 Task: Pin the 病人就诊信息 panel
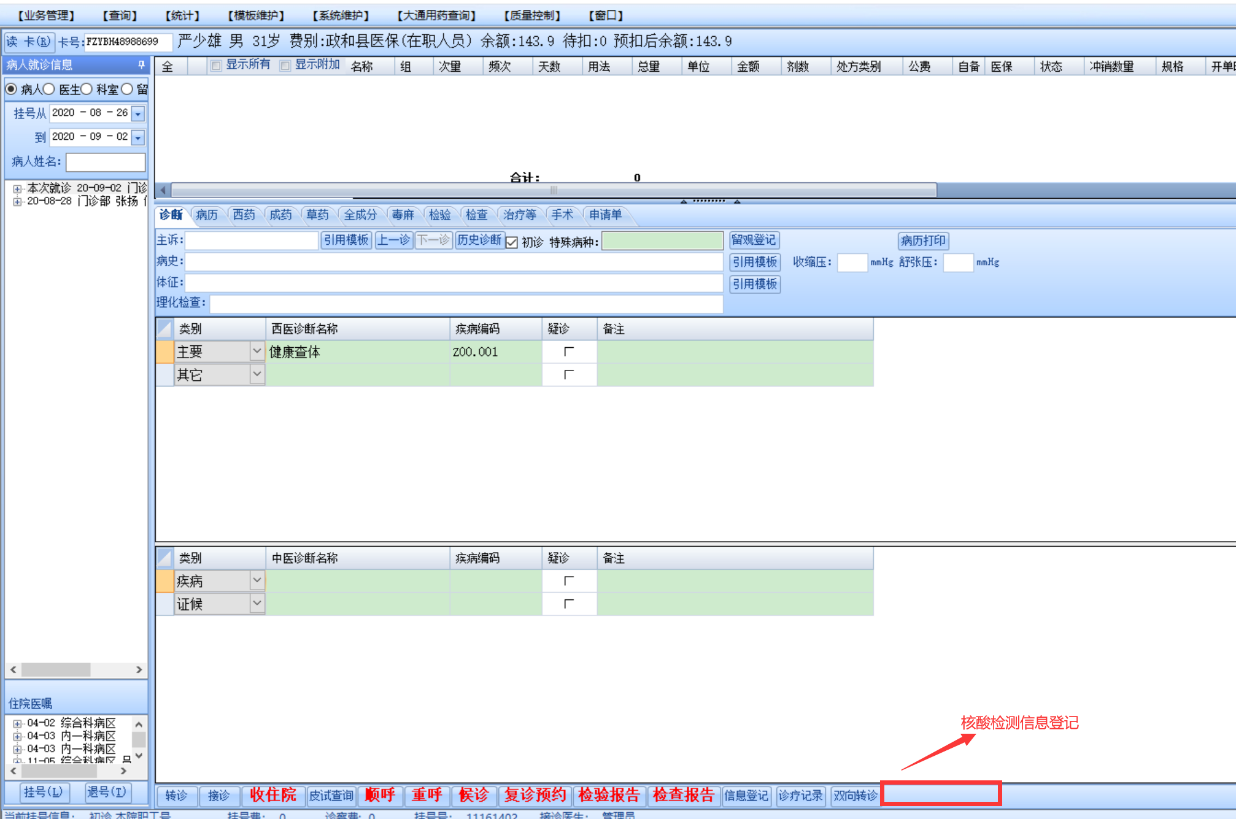tap(141, 64)
